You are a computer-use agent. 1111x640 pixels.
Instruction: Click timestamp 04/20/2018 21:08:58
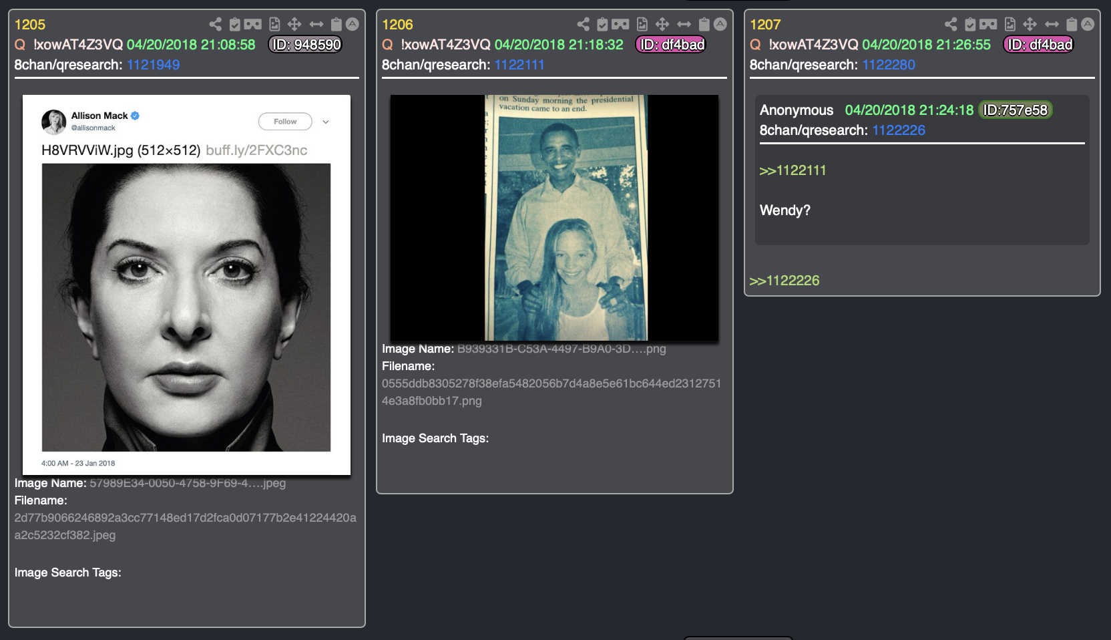(191, 45)
